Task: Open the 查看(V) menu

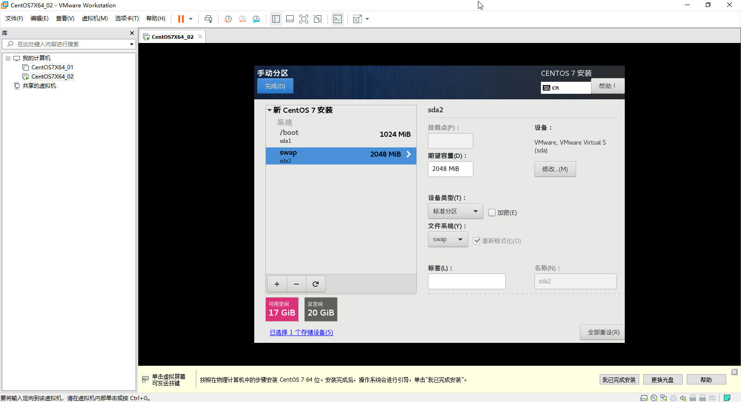Action: [65, 18]
